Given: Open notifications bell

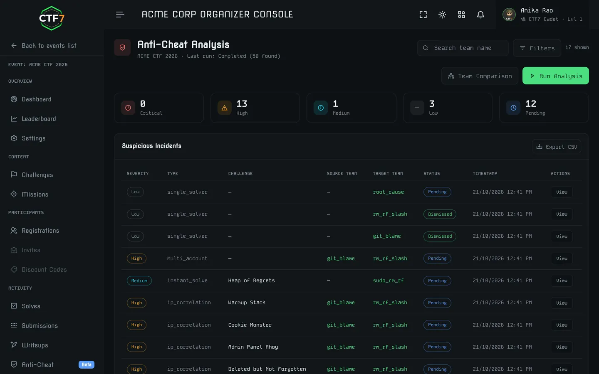Looking at the screenshot, I should [x=480, y=15].
